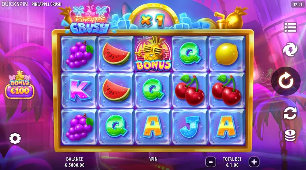306x170 pixels.
Task: Click the K symbol on first reel
Action: click(x=79, y=90)
